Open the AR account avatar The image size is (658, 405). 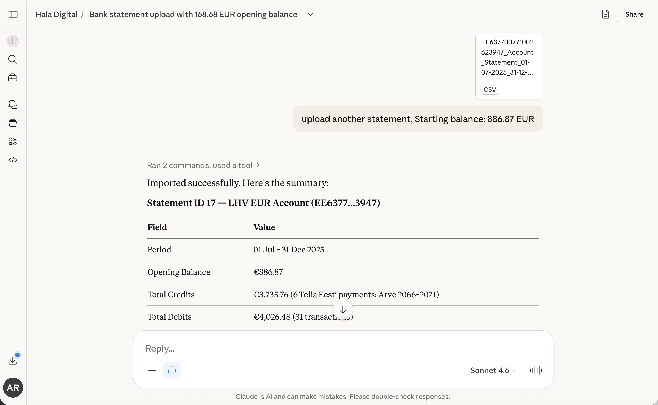[13, 387]
